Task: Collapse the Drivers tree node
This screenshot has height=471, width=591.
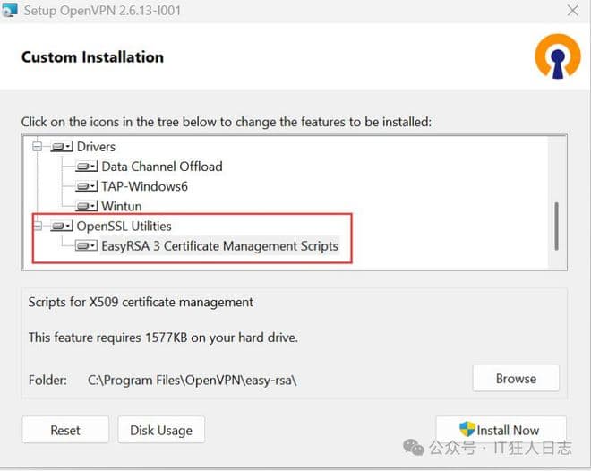Action: [x=37, y=146]
